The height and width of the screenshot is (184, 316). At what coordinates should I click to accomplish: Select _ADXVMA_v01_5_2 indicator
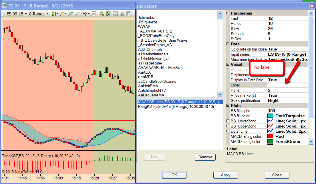(x=155, y=31)
